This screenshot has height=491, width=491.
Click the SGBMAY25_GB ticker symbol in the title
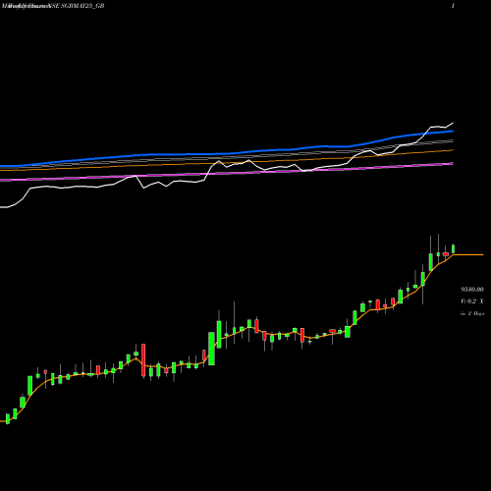82,6
